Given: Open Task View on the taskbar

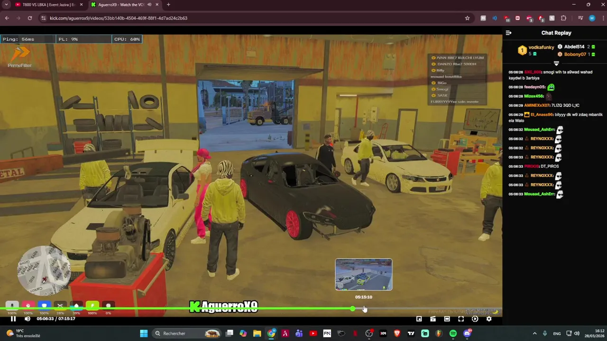Looking at the screenshot, I should click(x=229, y=333).
